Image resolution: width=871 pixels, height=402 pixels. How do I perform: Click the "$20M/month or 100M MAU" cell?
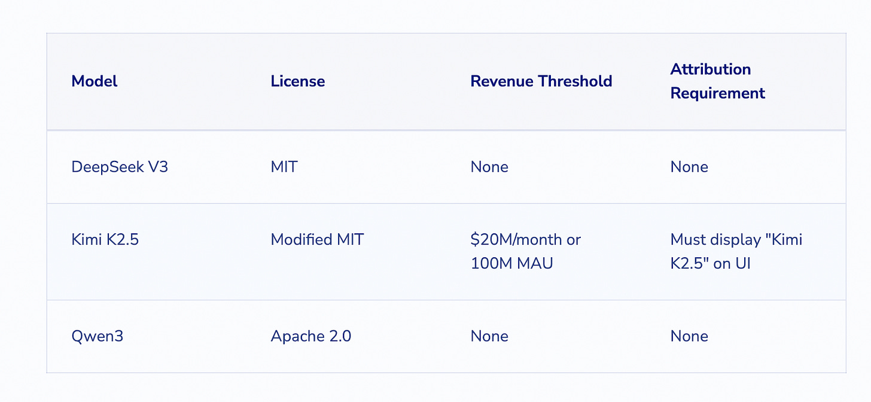point(526,251)
